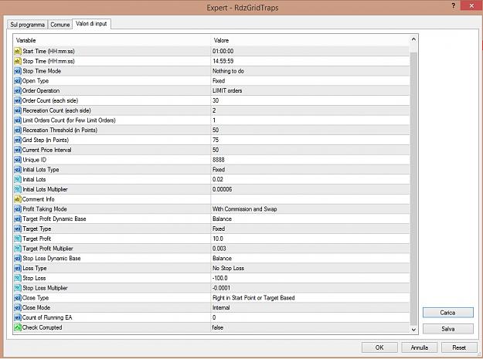Viewport: 483px width, 359px height.
Task: Click the icon next to Open Type
Action: pyautogui.click(x=18, y=80)
